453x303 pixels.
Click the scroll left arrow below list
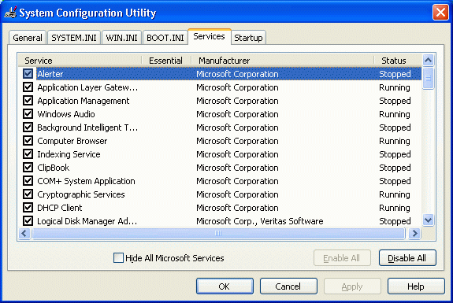[x=24, y=234]
